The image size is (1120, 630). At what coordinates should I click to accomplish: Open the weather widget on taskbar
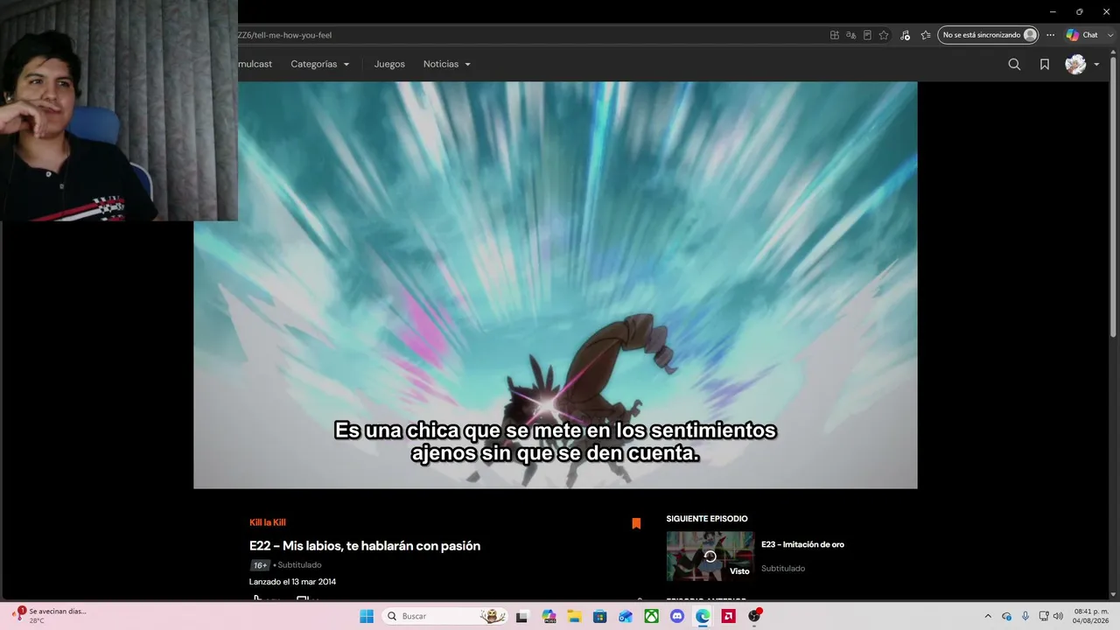50,615
